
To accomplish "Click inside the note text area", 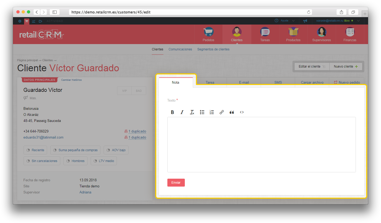I will (261, 145).
